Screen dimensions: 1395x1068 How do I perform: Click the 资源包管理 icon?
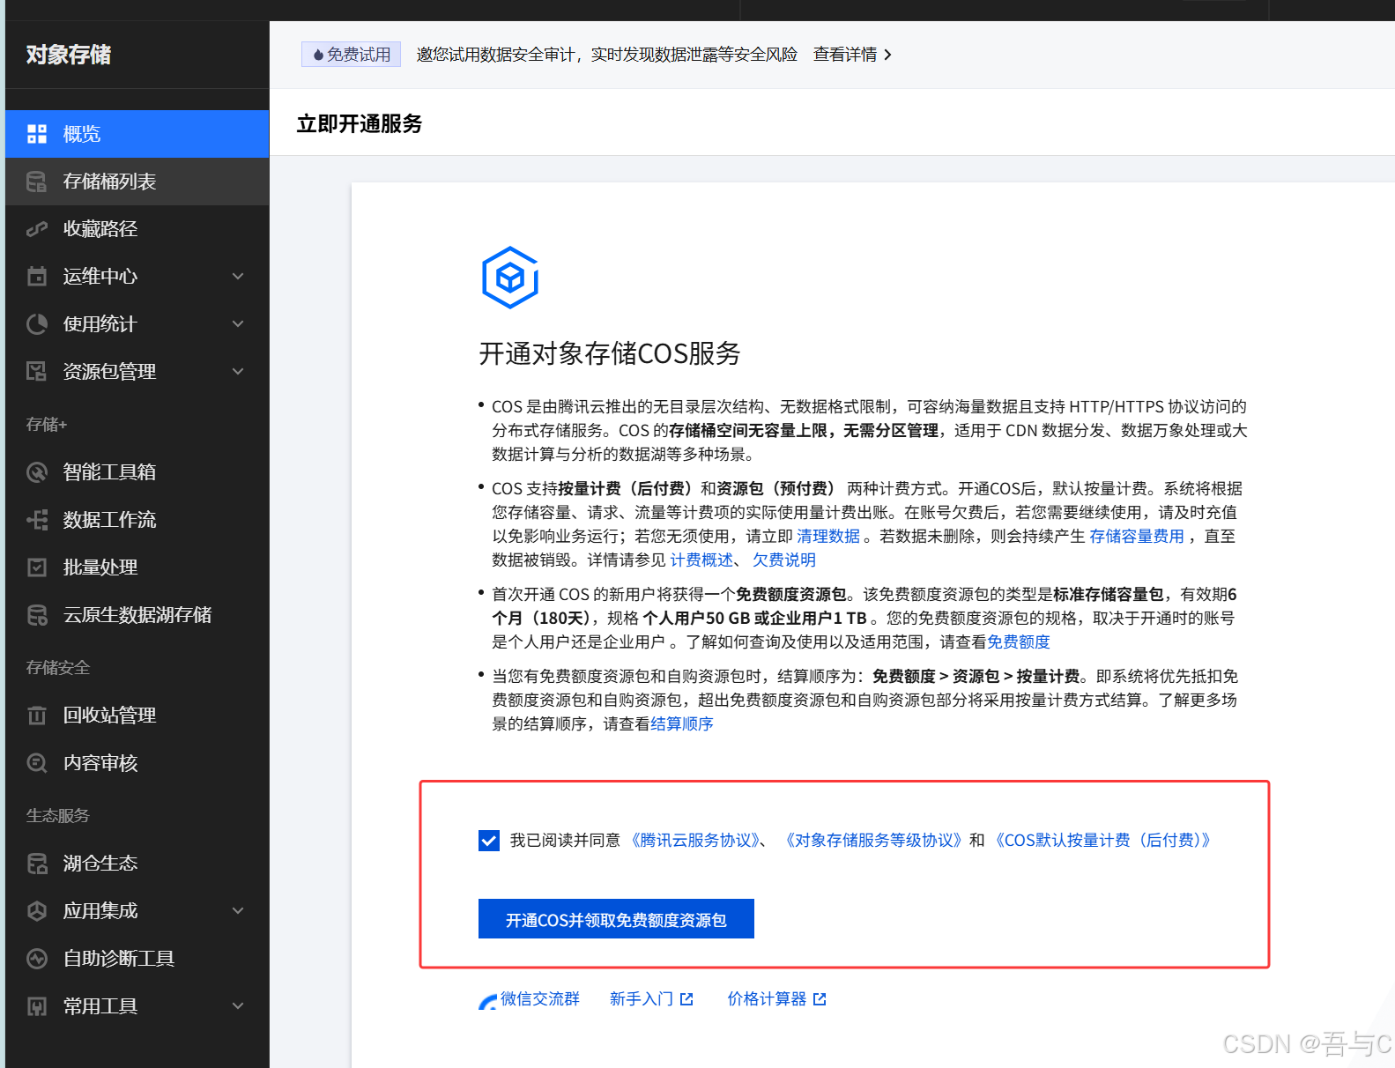tap(37, 372)
